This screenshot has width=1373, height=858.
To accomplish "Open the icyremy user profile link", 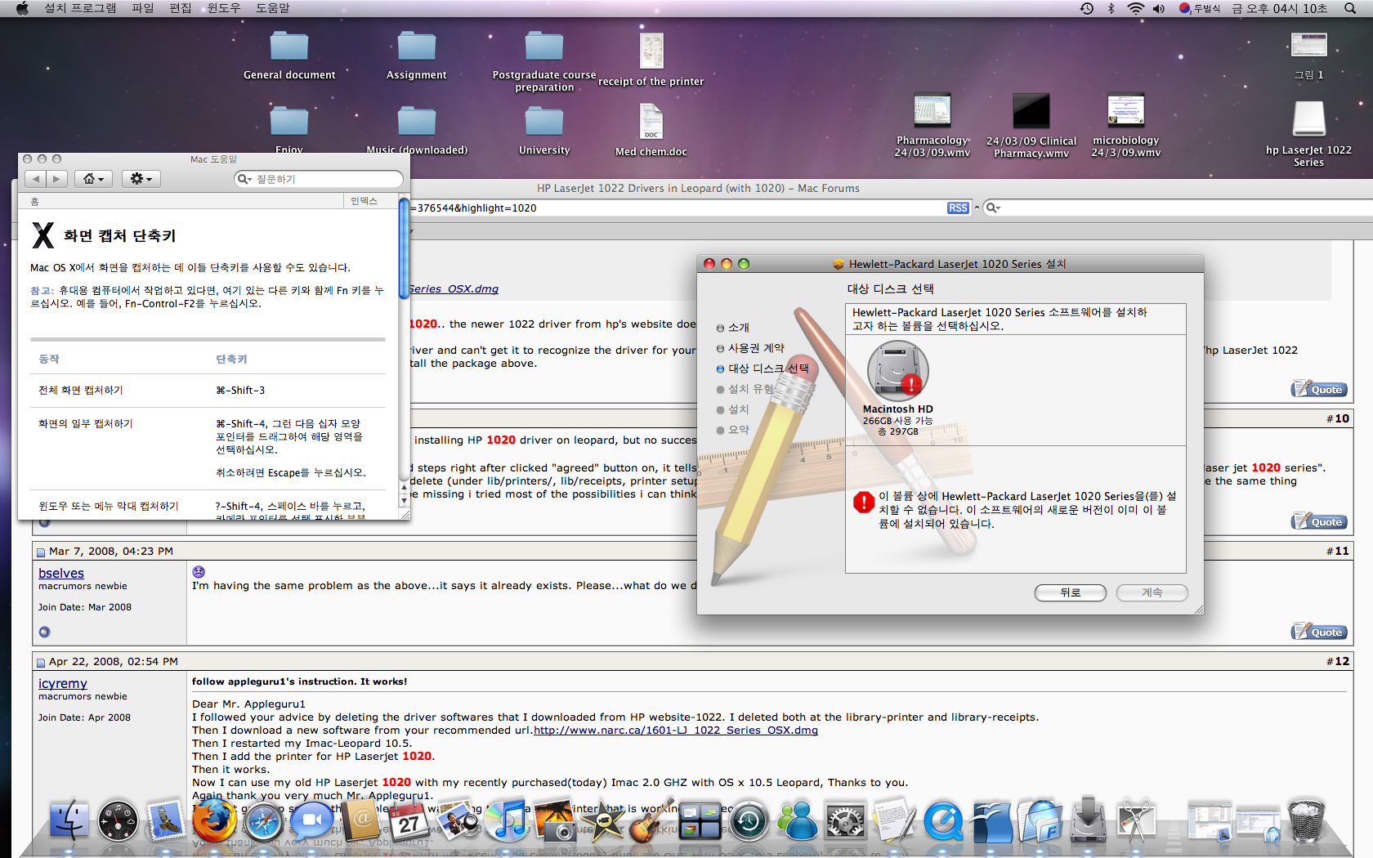I will pos(63,683).
